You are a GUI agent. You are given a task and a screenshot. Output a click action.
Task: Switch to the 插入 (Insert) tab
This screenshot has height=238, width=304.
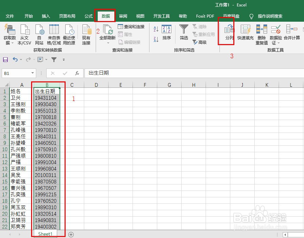click(46, 16)
